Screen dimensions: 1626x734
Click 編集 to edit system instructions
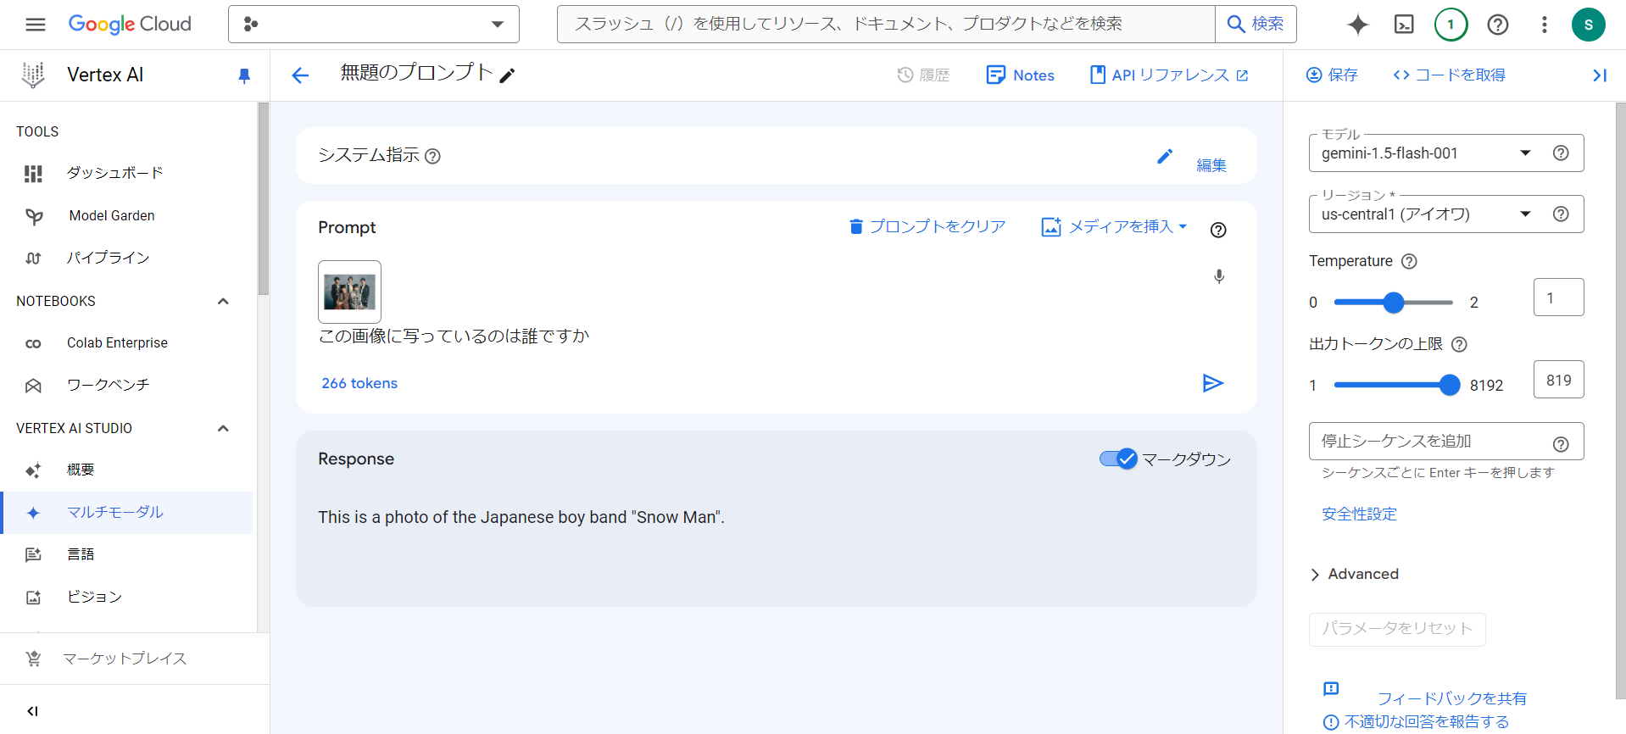(1211, 165)
